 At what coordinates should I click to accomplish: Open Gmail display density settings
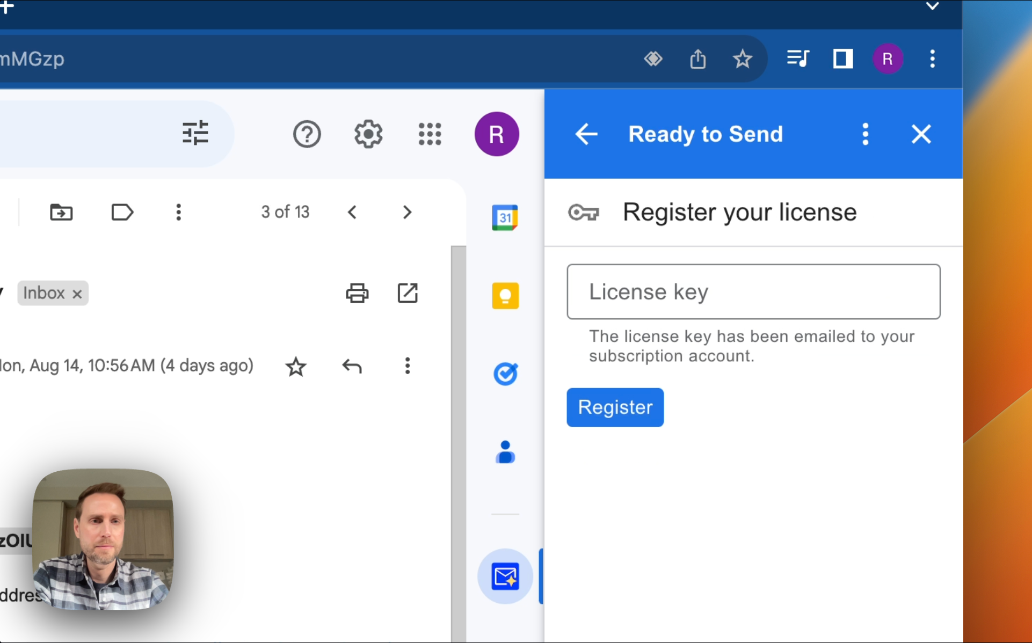click(195, 133)
